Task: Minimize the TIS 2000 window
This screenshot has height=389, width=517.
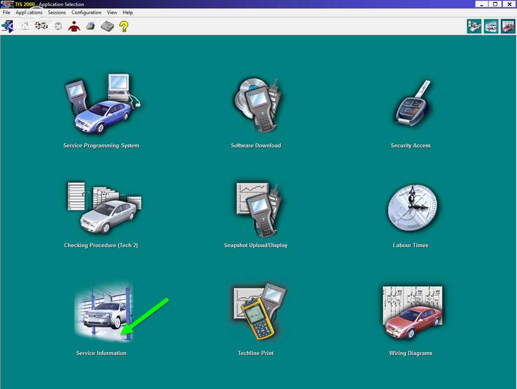Action: click(482, 4)
